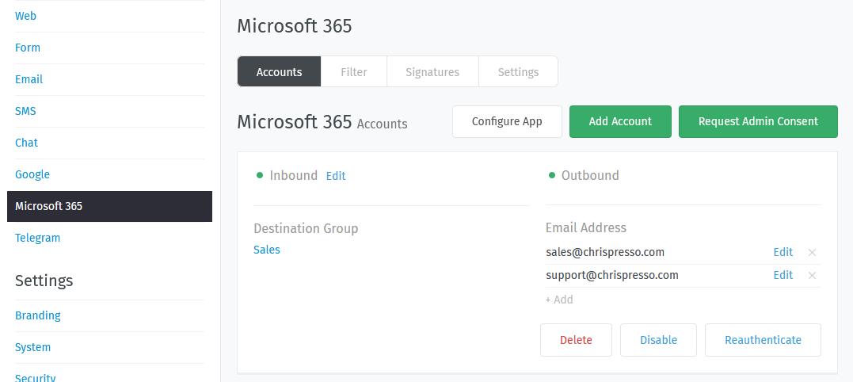This screenshot has width=853, height=382.
Task: Open SMS channel in sidebar
Action: point(25,111)
